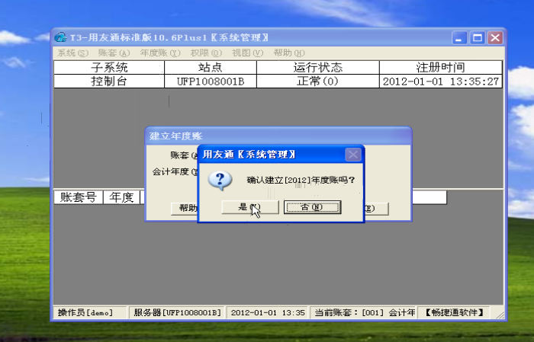Click the 站点 column header
Screen dimensions: 534x342
(x=210, y=67)
